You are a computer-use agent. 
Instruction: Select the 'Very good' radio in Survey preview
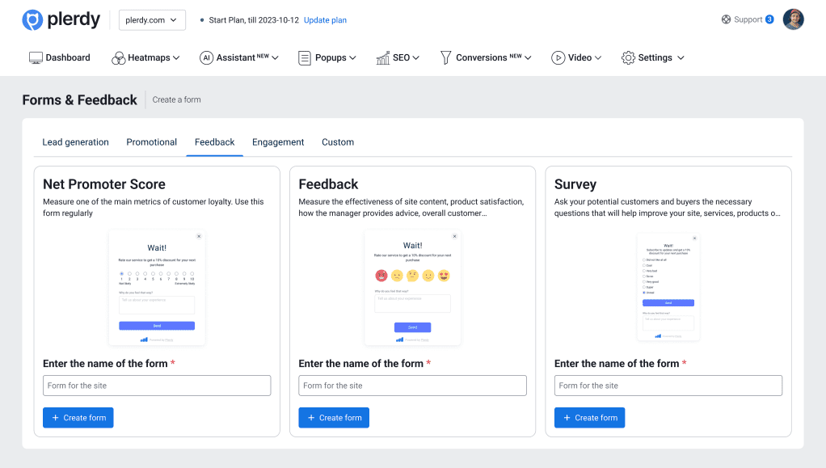click(644, 282)
